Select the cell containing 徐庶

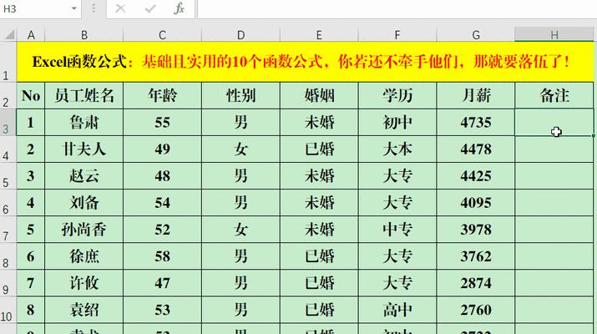pos(84,256)
